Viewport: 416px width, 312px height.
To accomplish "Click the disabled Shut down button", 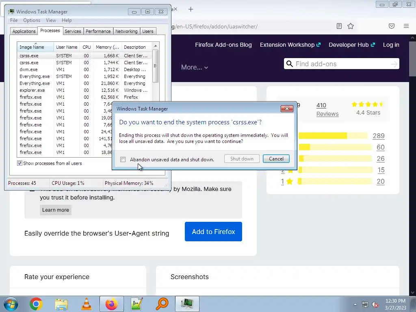I will 242,159.
